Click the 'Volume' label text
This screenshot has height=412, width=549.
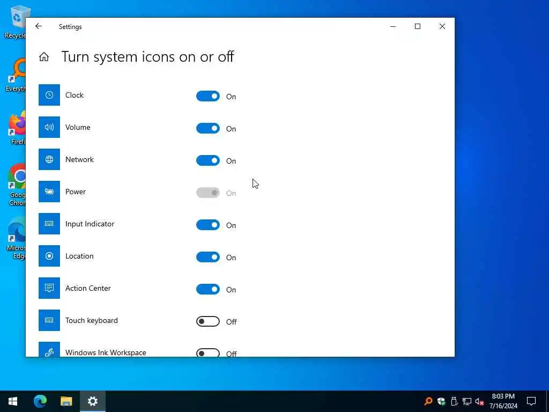pos(78,128)
